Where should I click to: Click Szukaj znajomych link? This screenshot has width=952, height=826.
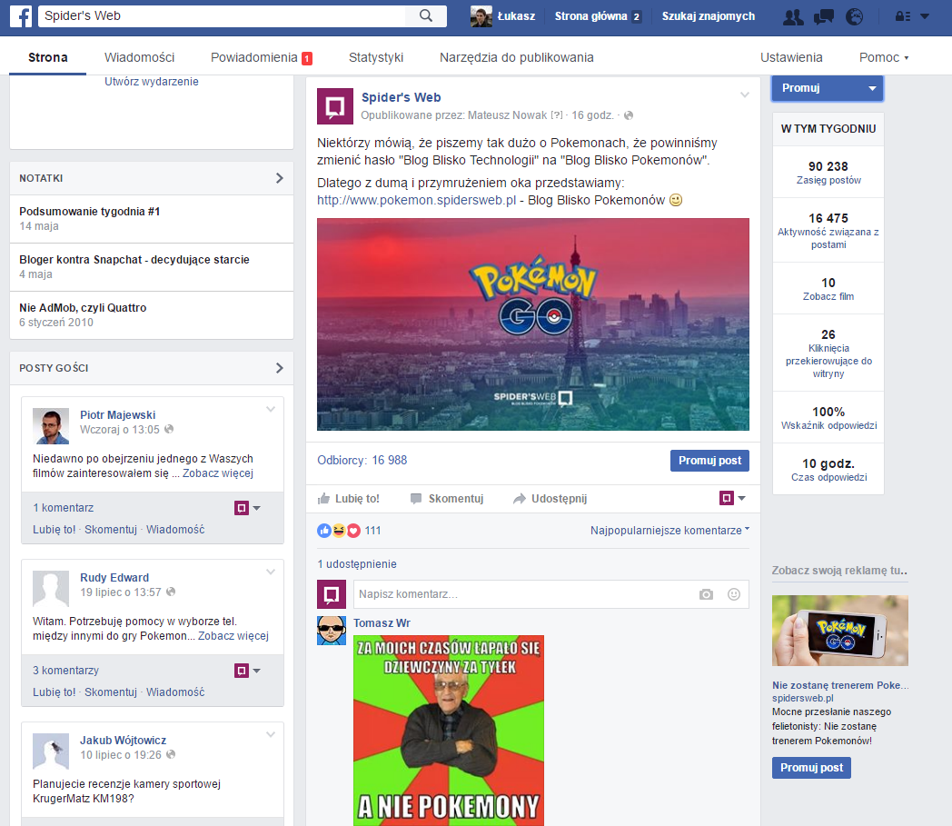tap(709, 16)
